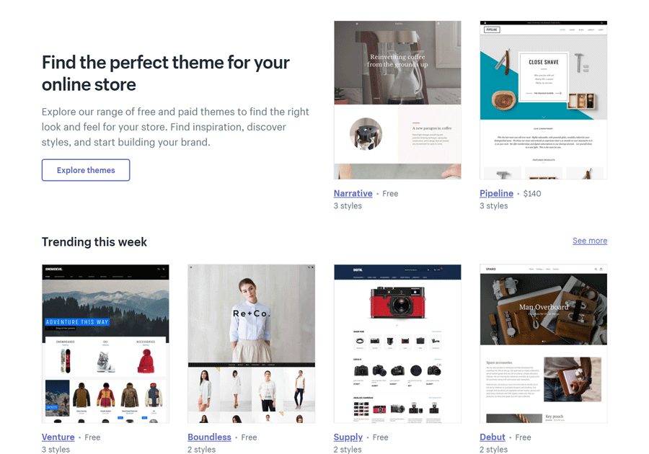Screen dimensions: 649x454
Task: Click the Adventure This Way banner
Action: 77,321
